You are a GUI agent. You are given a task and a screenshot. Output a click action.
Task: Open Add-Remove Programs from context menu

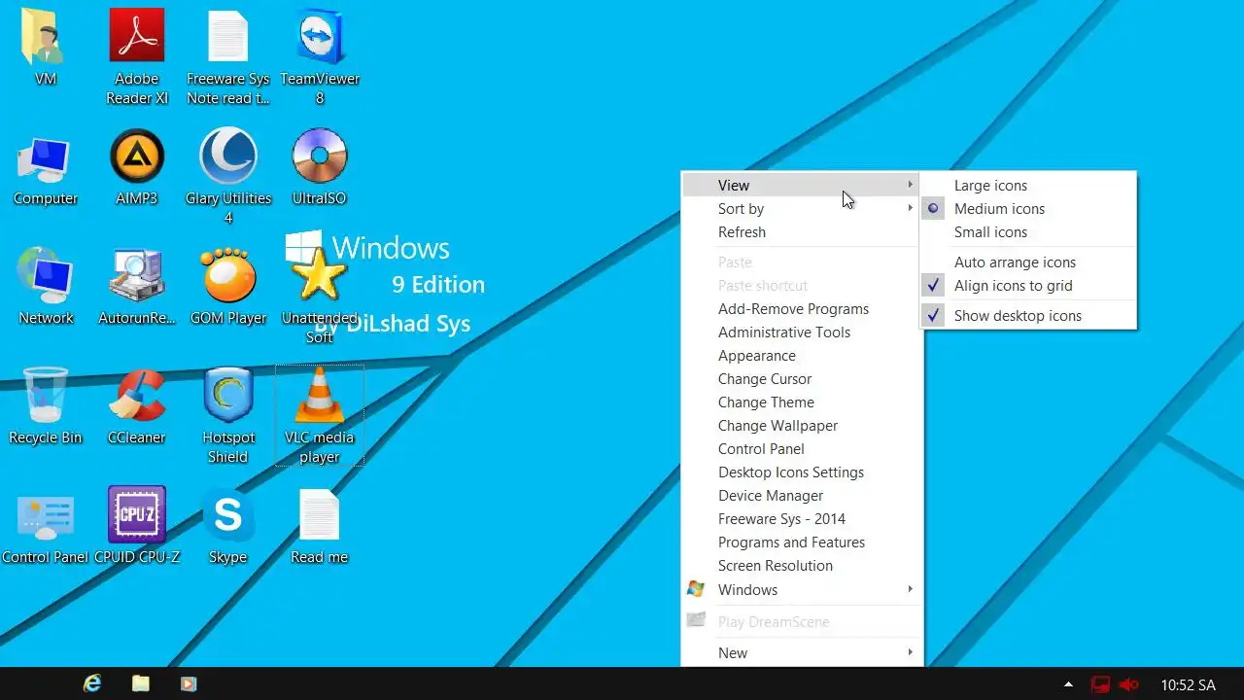(802, 309)
